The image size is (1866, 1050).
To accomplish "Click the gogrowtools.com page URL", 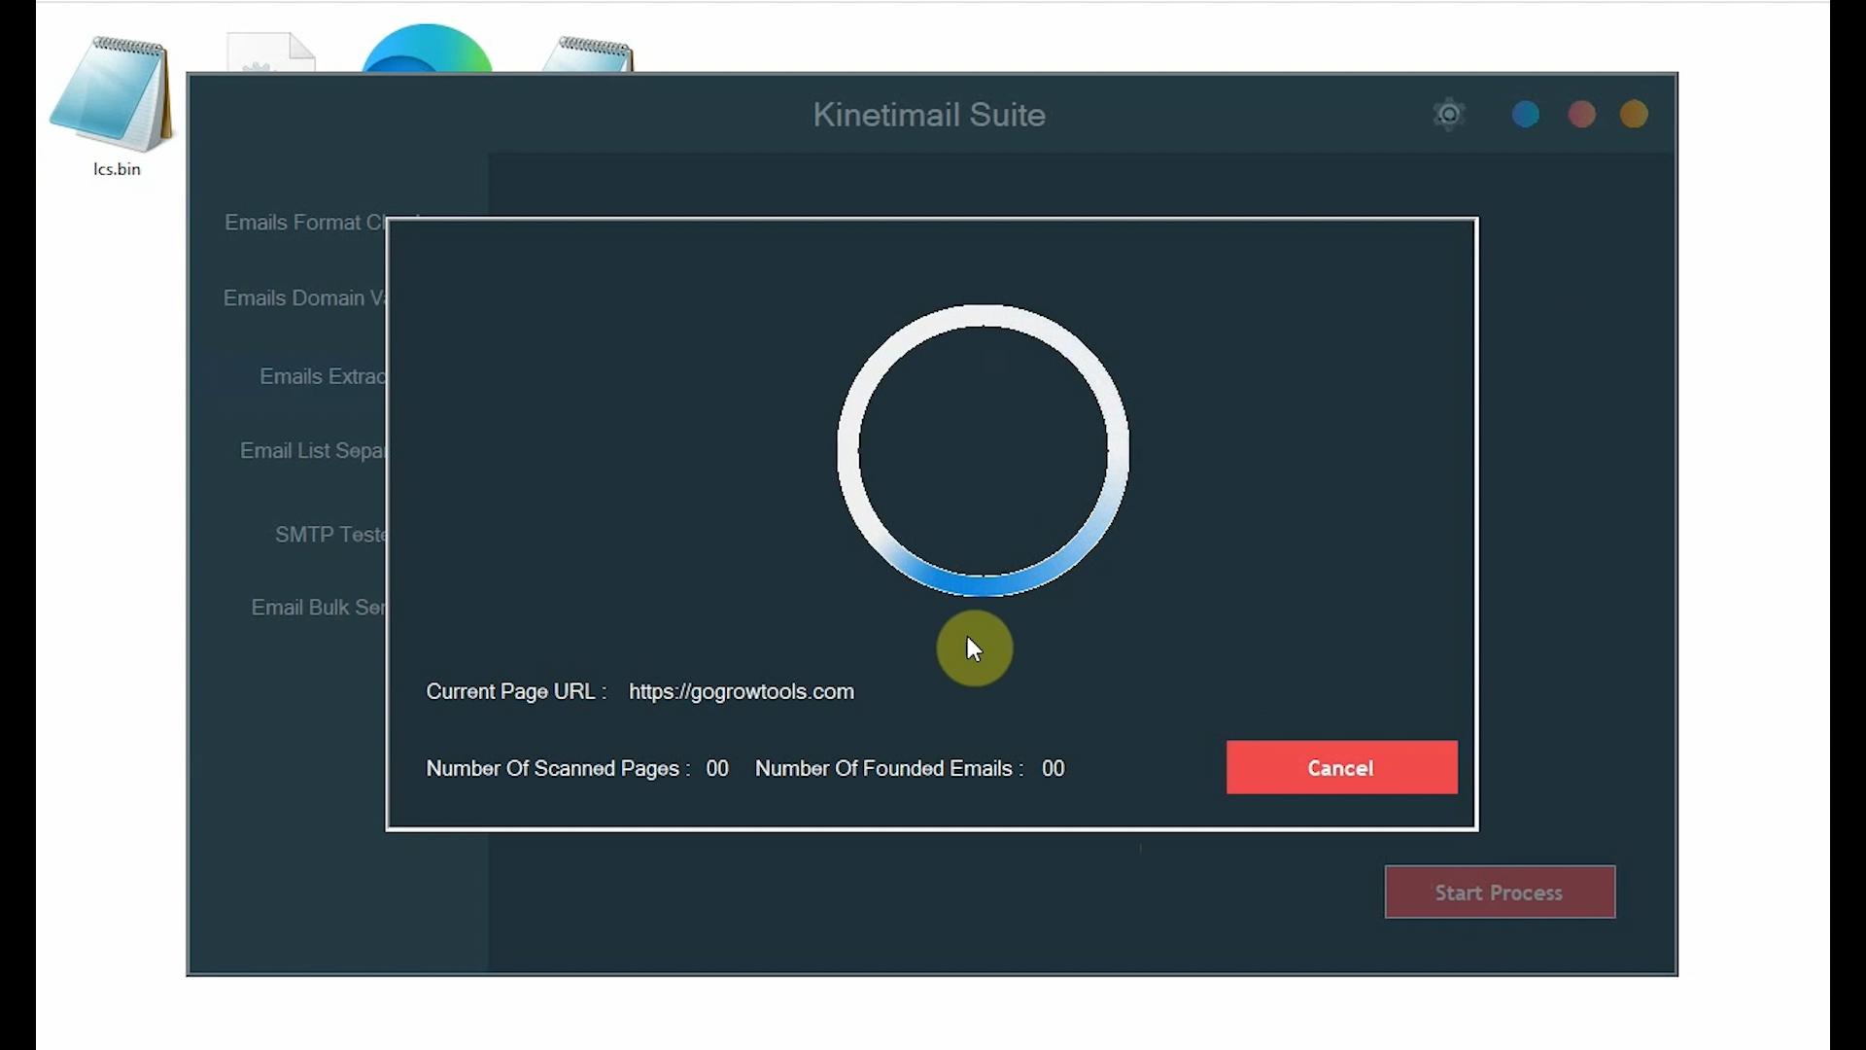I will 741,691.
